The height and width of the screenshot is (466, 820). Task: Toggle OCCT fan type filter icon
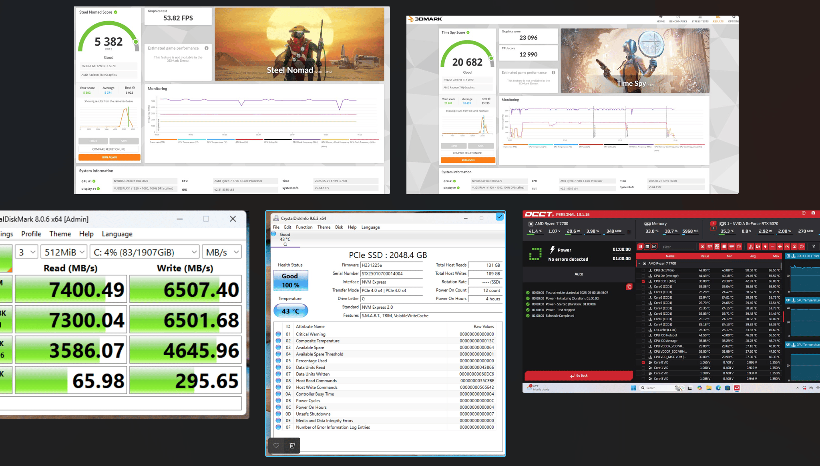tap(780, 247)
